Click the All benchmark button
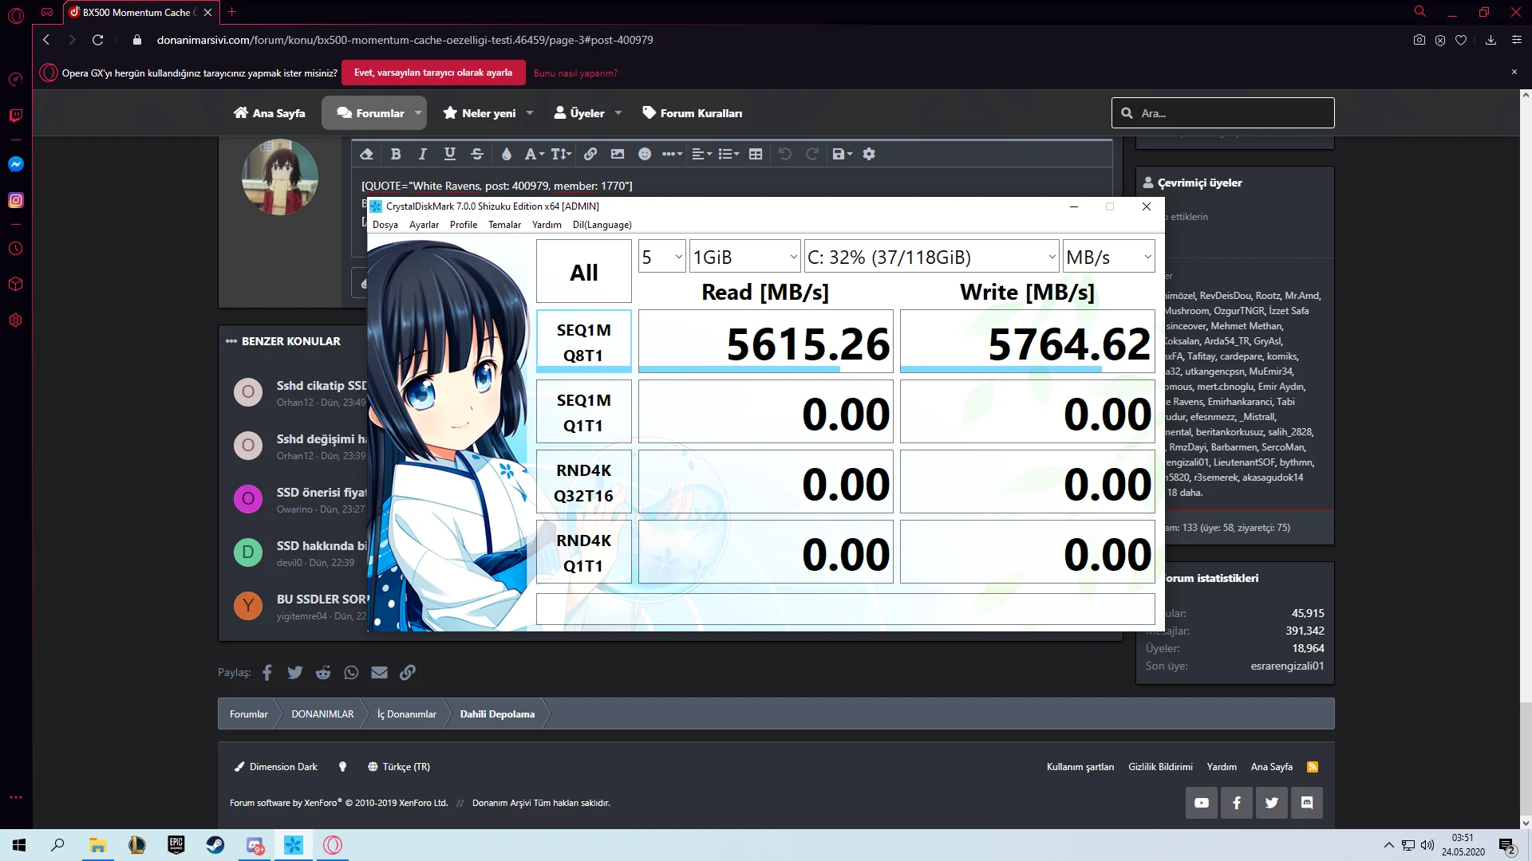Screen dimensions: 1532x861 point(583,272)
